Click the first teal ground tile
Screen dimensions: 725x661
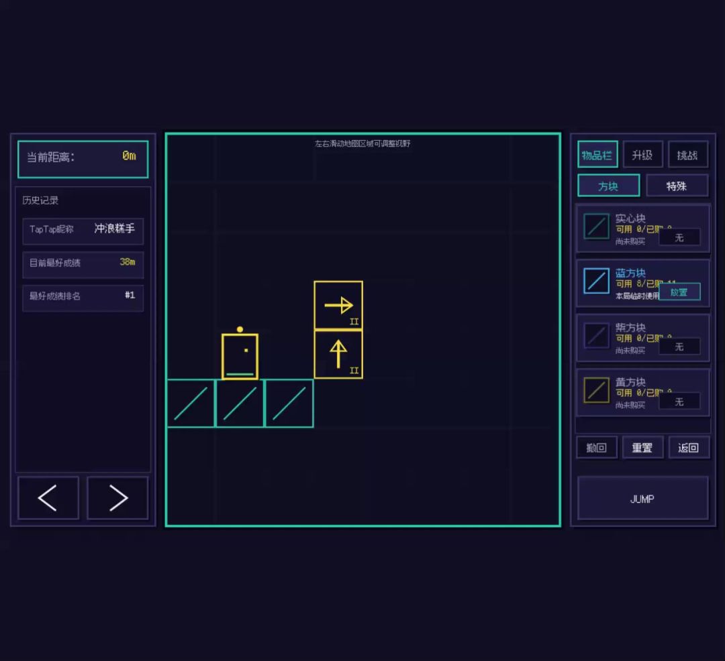tap(191, 404)
